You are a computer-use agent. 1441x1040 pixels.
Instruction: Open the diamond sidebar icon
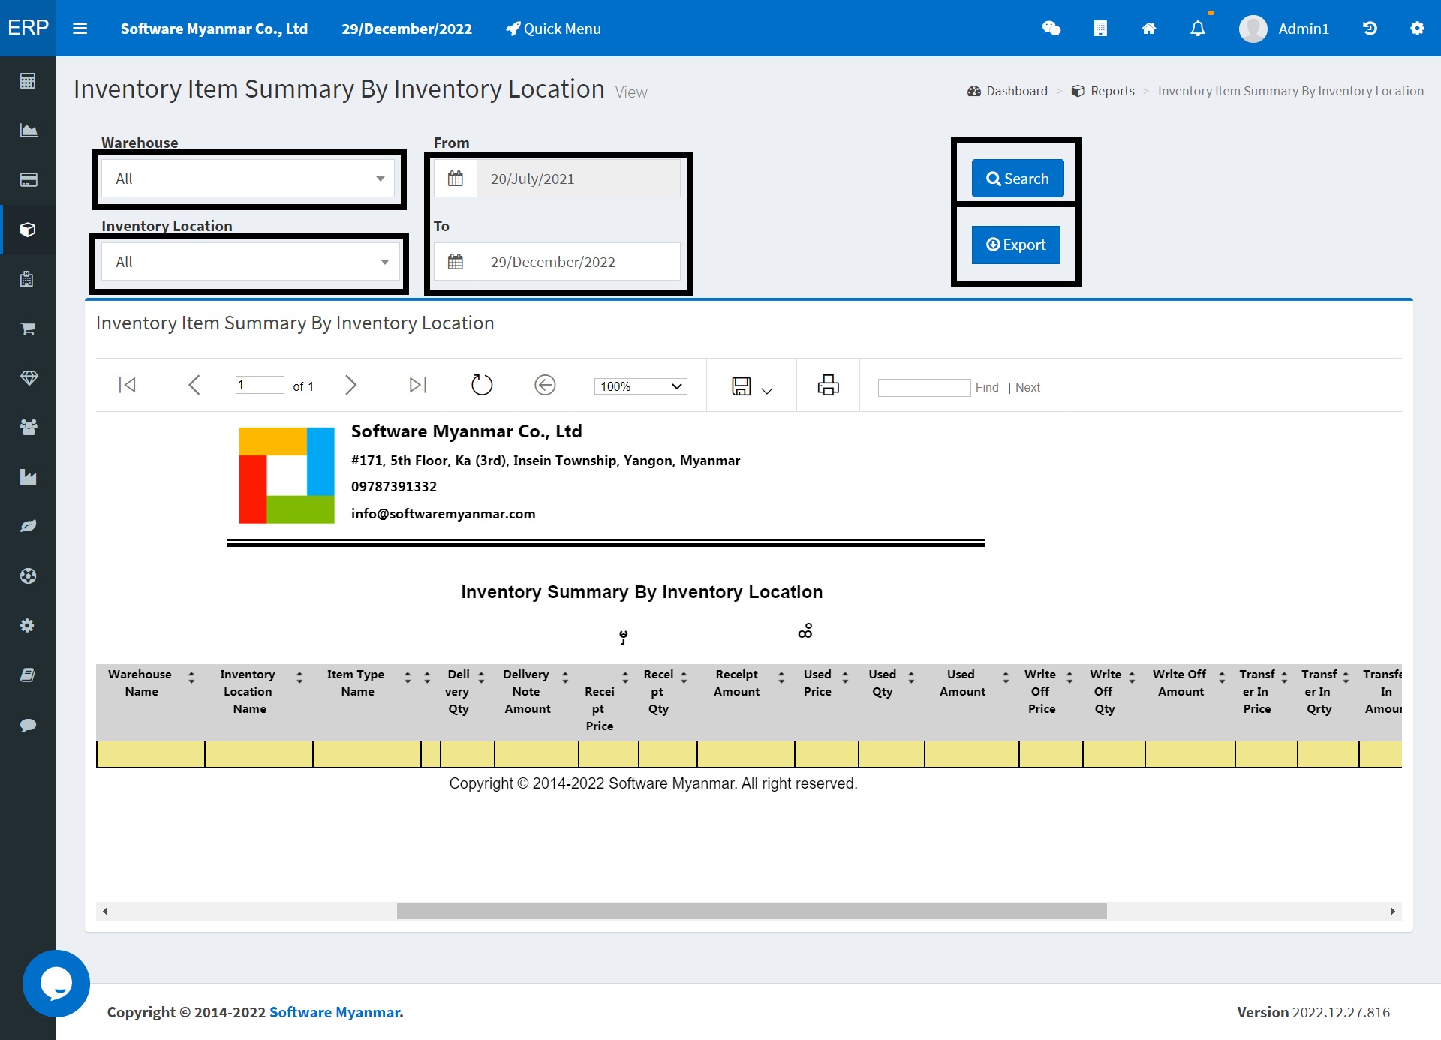tap(28, 378)
